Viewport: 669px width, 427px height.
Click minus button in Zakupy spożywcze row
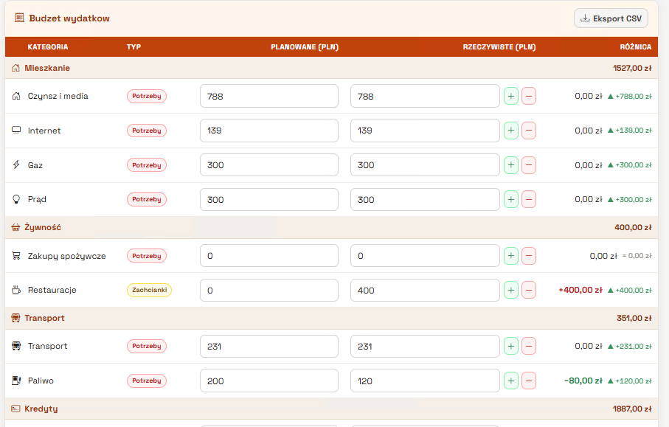pos(529,256)
